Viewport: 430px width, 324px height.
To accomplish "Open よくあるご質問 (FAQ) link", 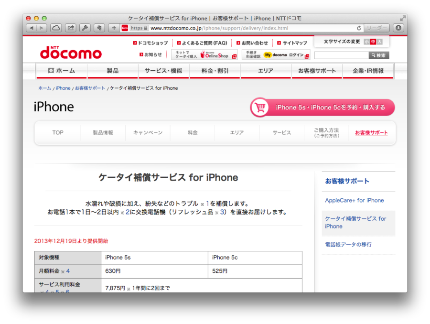I will (202, 43).
